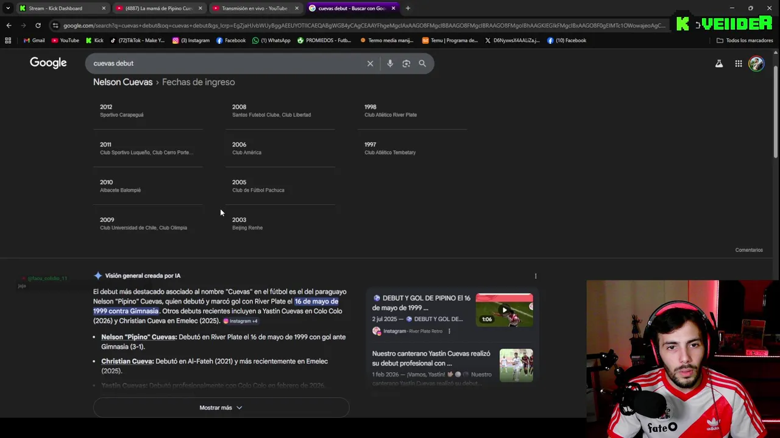
Task: Click the Comentarios feedback link
Action: tap(749, 250)
